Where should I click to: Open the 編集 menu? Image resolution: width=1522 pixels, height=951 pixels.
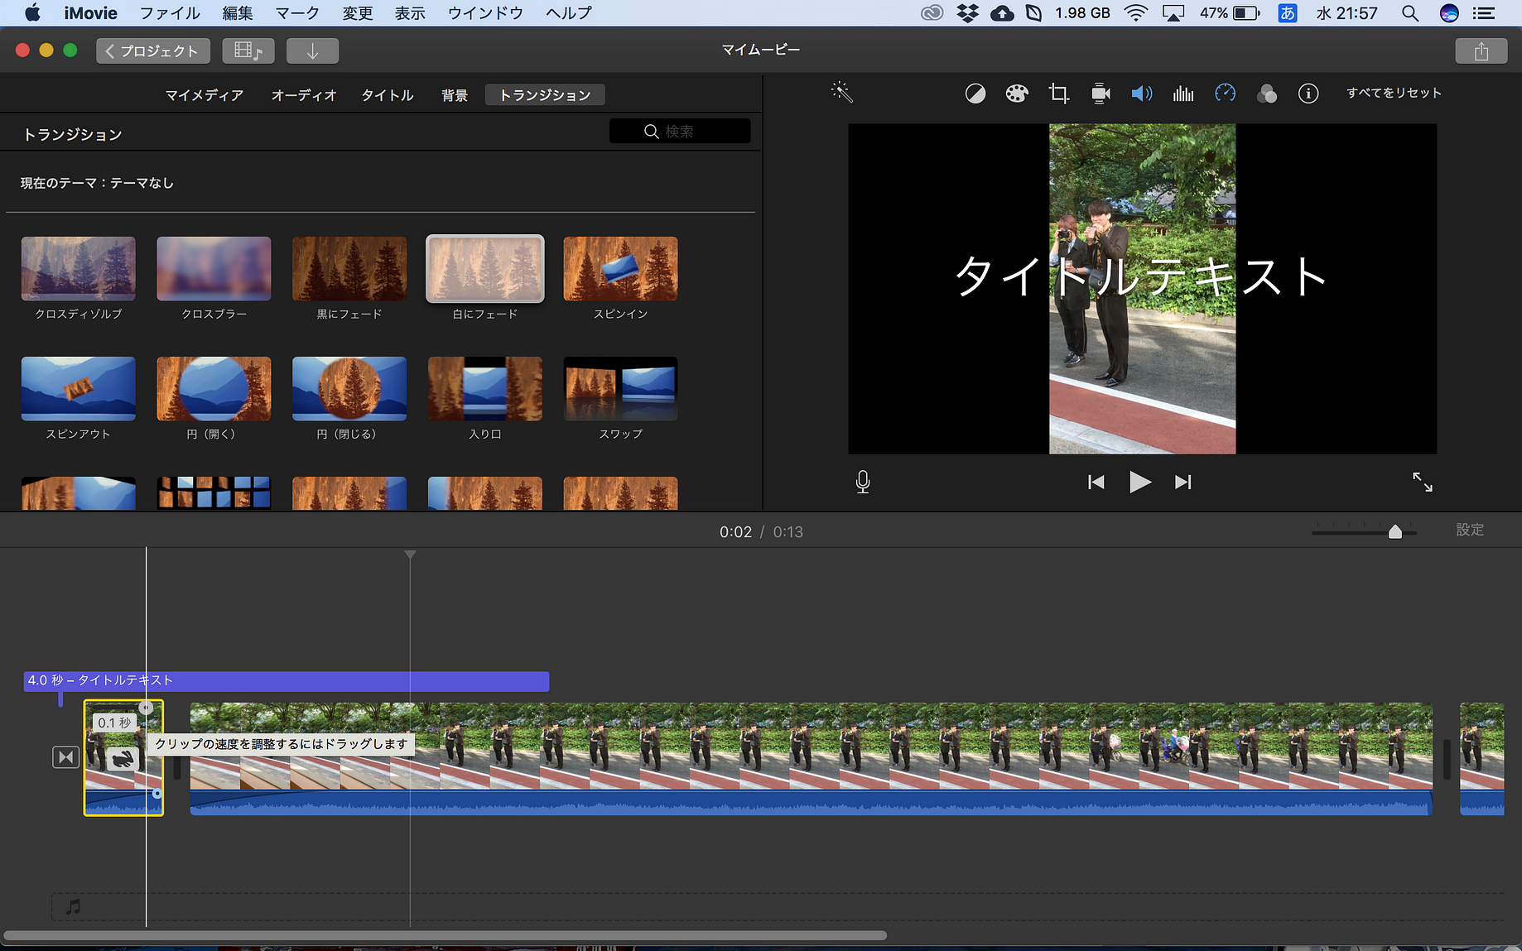click(238, 13)
